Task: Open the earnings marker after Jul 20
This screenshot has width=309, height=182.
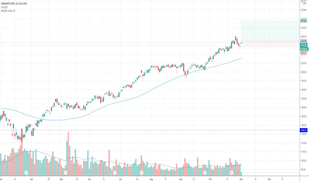Action: (141, 172)
